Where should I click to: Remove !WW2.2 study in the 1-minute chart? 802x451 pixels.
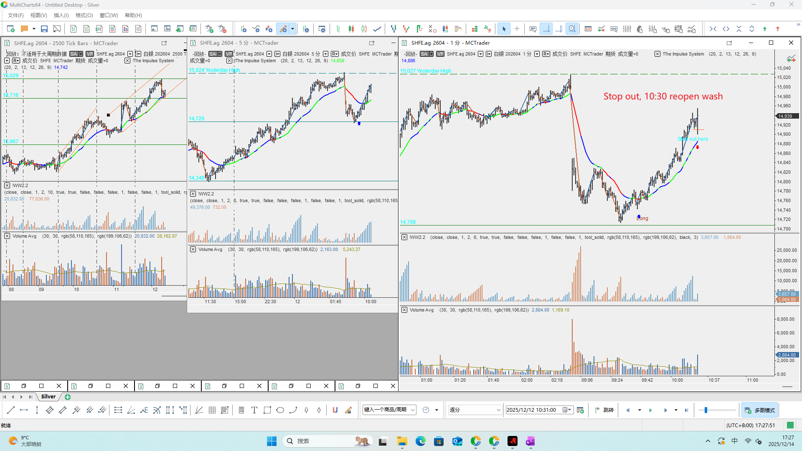click(x=404, y=237)
